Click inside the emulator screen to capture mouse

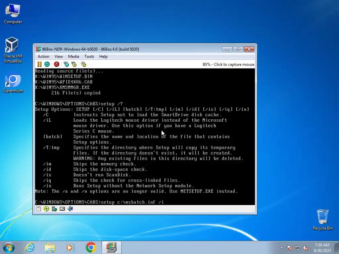click(145, 137)
